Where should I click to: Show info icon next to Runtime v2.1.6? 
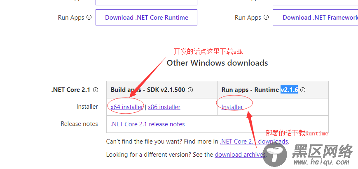(303, 90)
